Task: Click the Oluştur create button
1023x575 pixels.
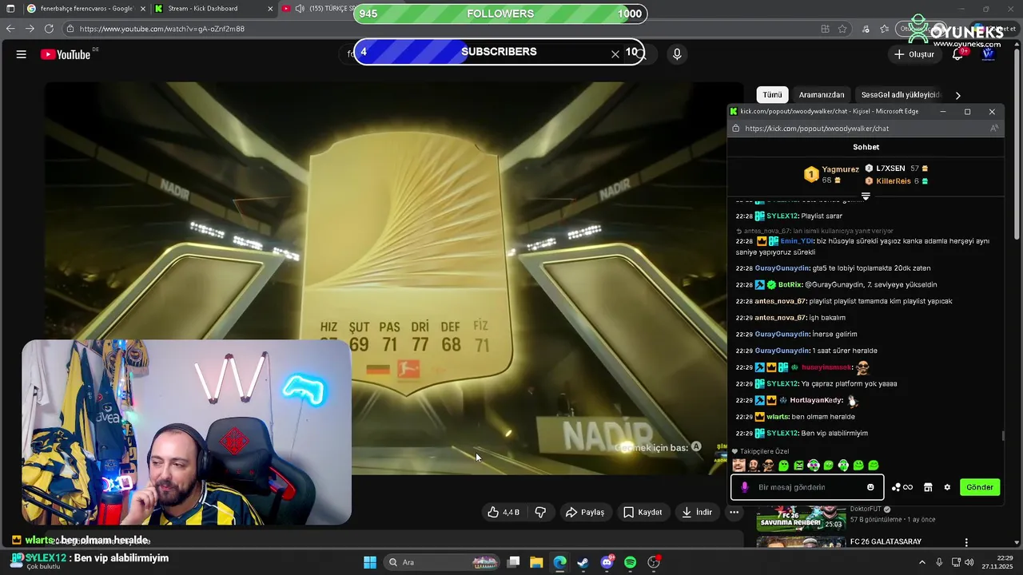Action: [x=914, y=54]
